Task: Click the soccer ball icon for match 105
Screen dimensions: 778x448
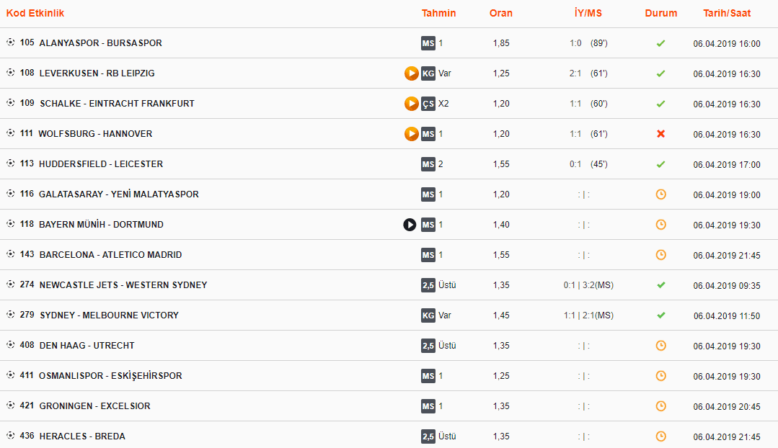Action: pos(10,42)
